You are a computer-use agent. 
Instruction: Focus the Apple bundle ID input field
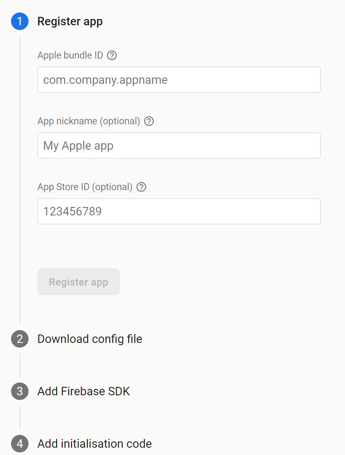[x=179, y=80]
